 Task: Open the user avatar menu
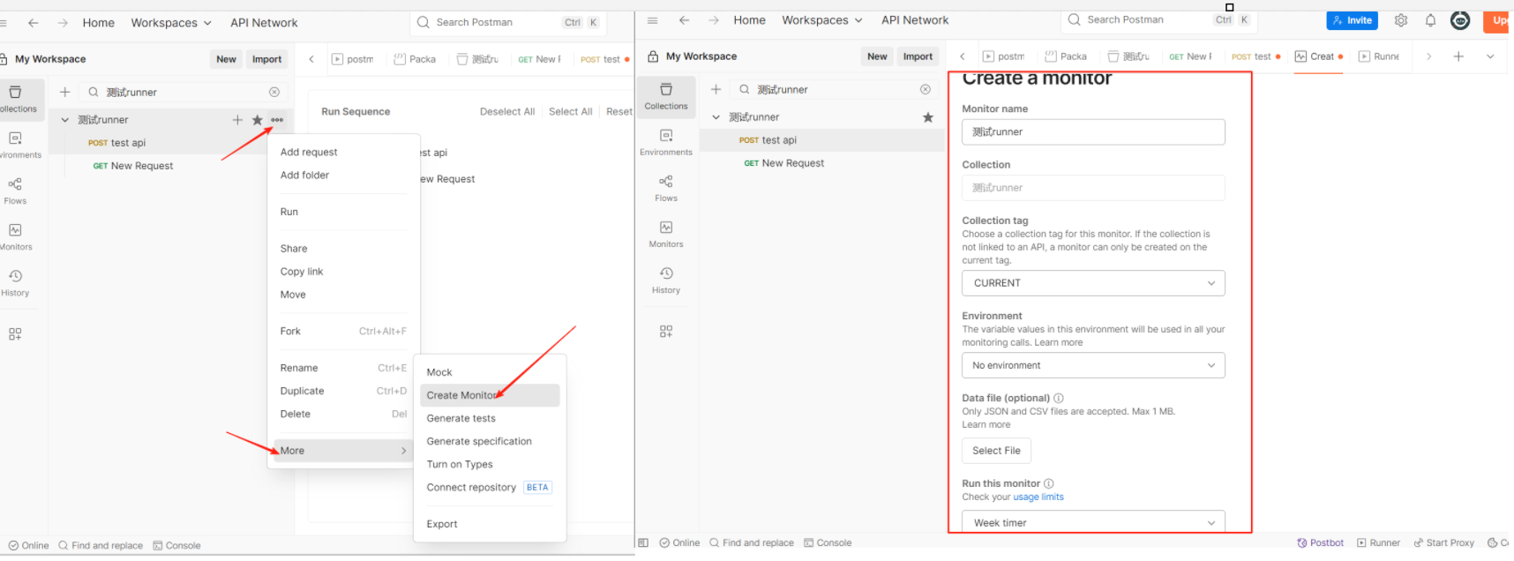(1460, 20)
